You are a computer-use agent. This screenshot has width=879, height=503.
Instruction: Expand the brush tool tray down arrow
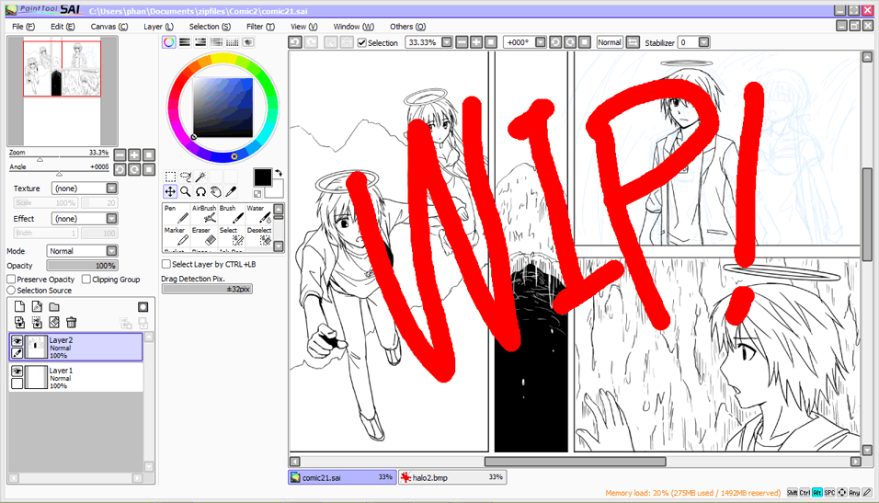pos(279,246)
